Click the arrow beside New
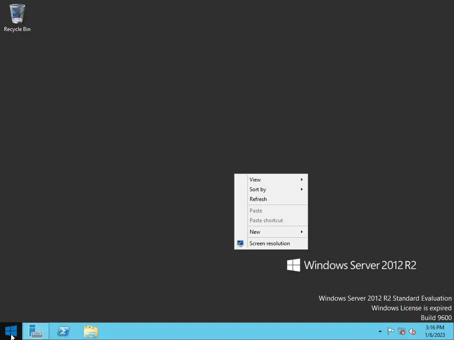This screenshot has width=454, height=340. 301,232
